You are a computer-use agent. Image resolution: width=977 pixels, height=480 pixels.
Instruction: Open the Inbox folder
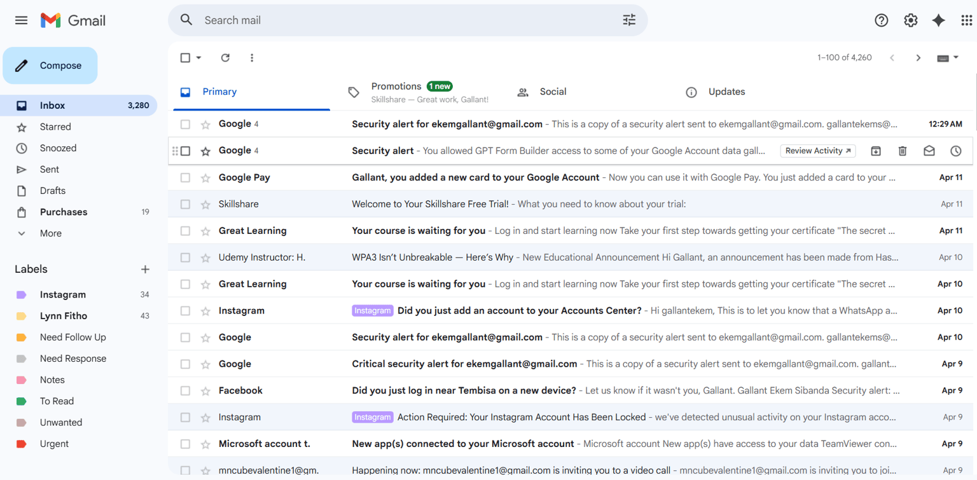point(78,106)
